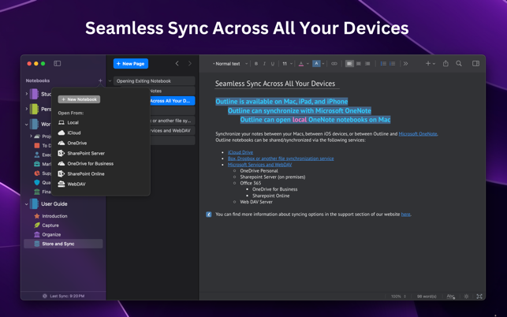Toggle the right inspector panel
The image size is (507, 317).
[x=475, y=63]
